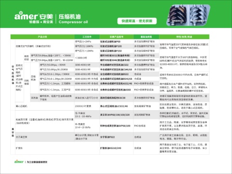Select the AS68 long-life synthetic oil cell
This screenshot has width=232, height=174.
click(x=116, y=89)
